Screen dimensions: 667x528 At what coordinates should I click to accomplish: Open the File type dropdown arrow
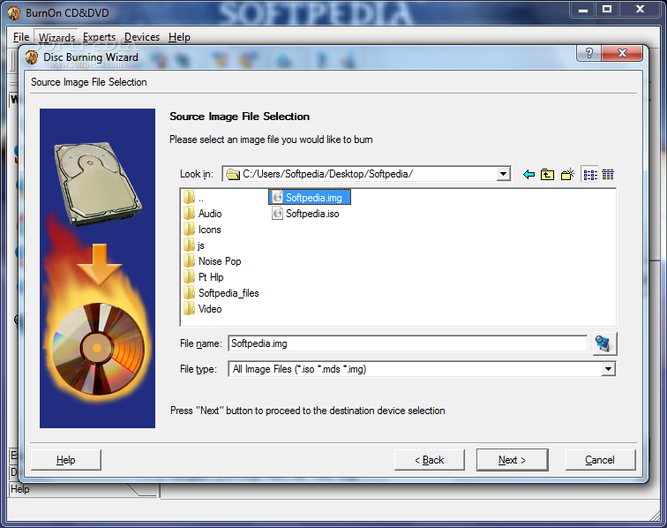click(x=608, y=369)
